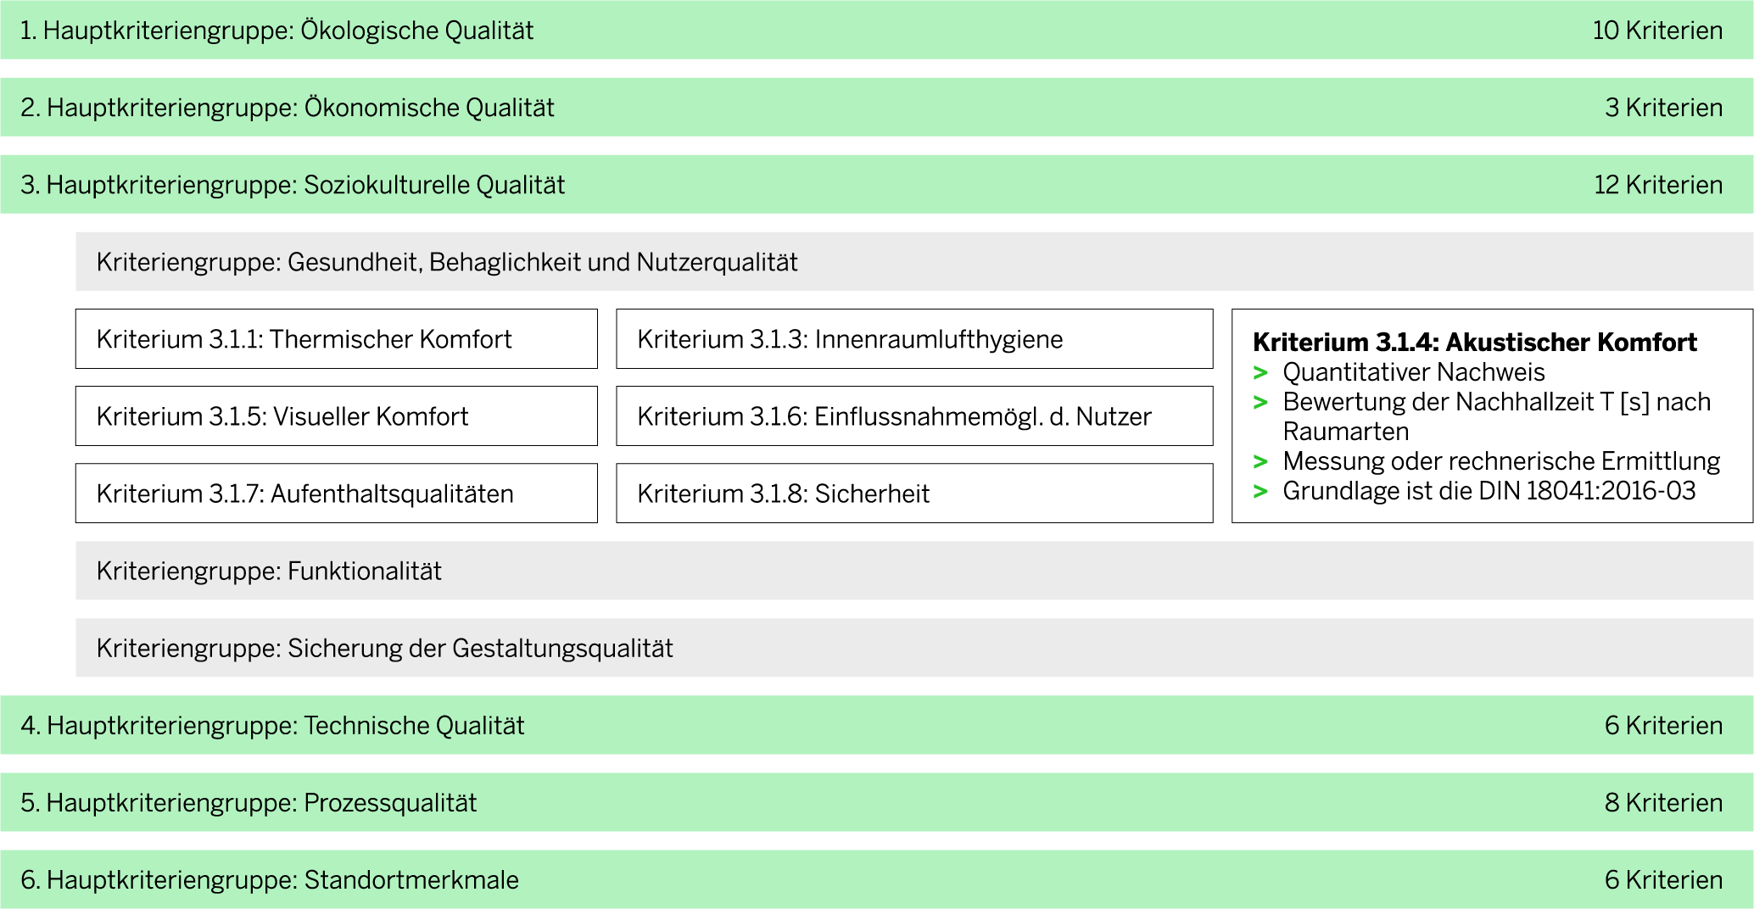
Task: Open Kriterium 3.1.6 Einflussnahmemögl. d. Nutzer
Action: coord(913,416)
